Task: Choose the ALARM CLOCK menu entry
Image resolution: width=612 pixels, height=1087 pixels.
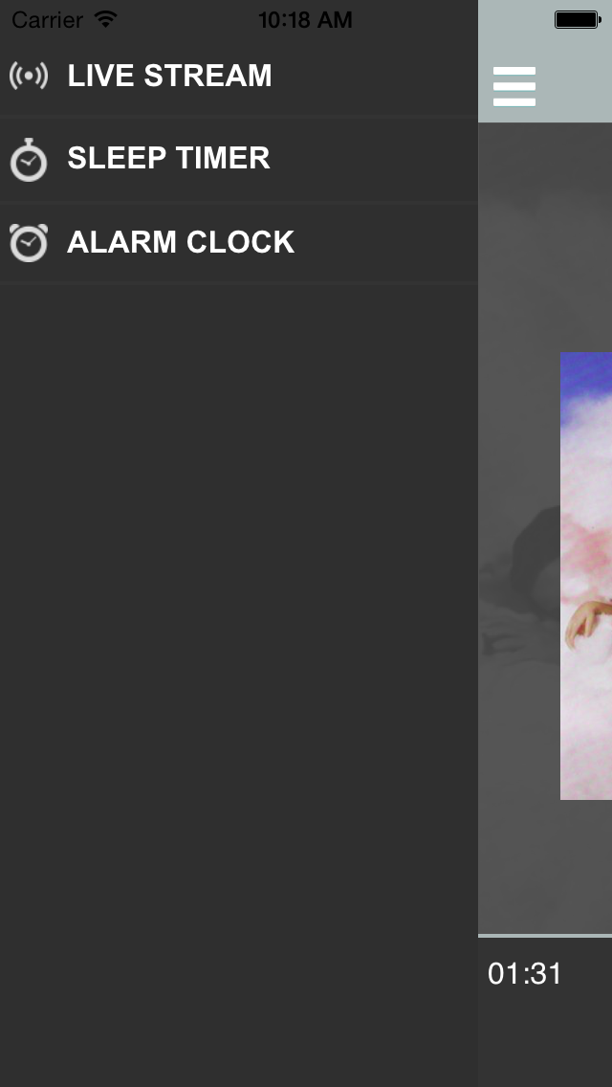Action: pos(239,242)
